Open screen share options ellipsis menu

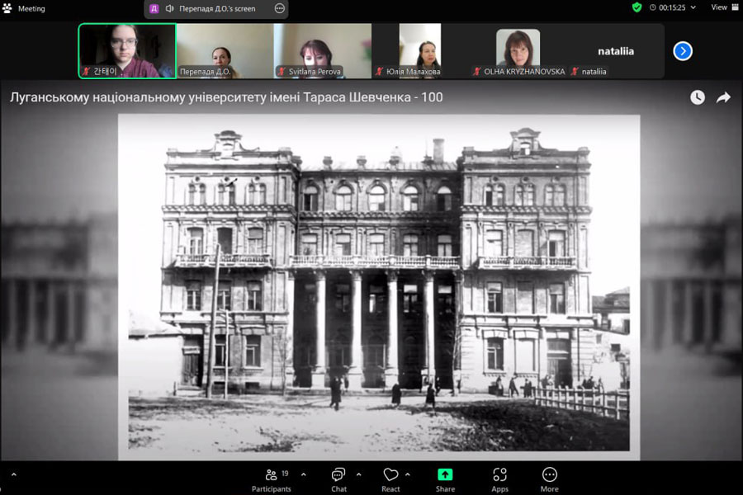pyautogui.click(x=279, y=8)
